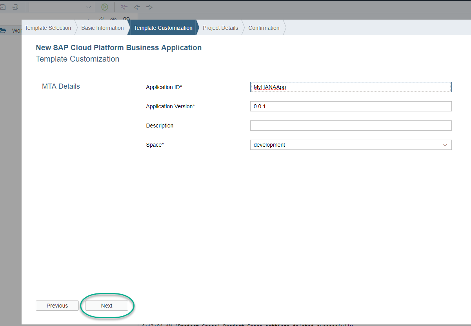
Task: Click the New SAP Cloud Platform Business Application heading
Action: 119,48
